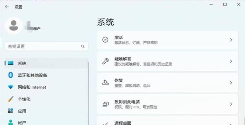Click the Wi-Fi network icon in sidebar
This screenshot has width=245, height=125.
tap(11, 87)
